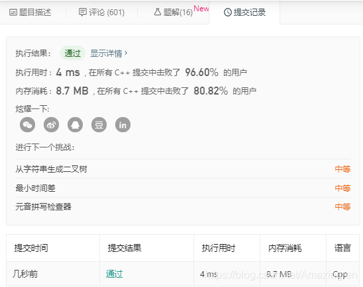Share result via Douban icon
The image size is (363, 287).
[99, 125]
